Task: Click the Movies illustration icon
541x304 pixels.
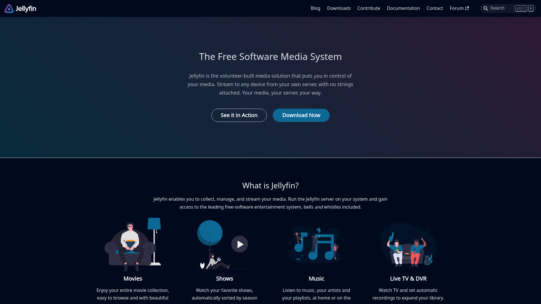Action: click(133, 243)
